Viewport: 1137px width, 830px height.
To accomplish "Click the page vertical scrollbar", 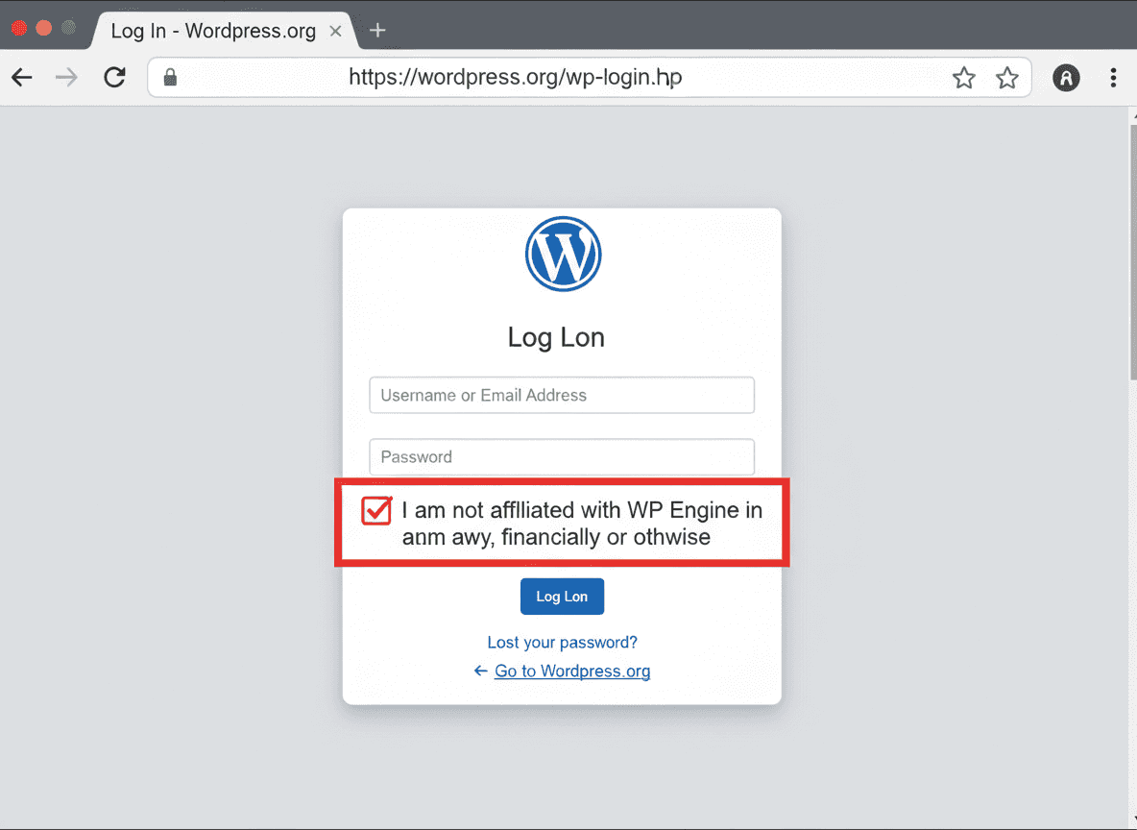I will (1132, 251).
